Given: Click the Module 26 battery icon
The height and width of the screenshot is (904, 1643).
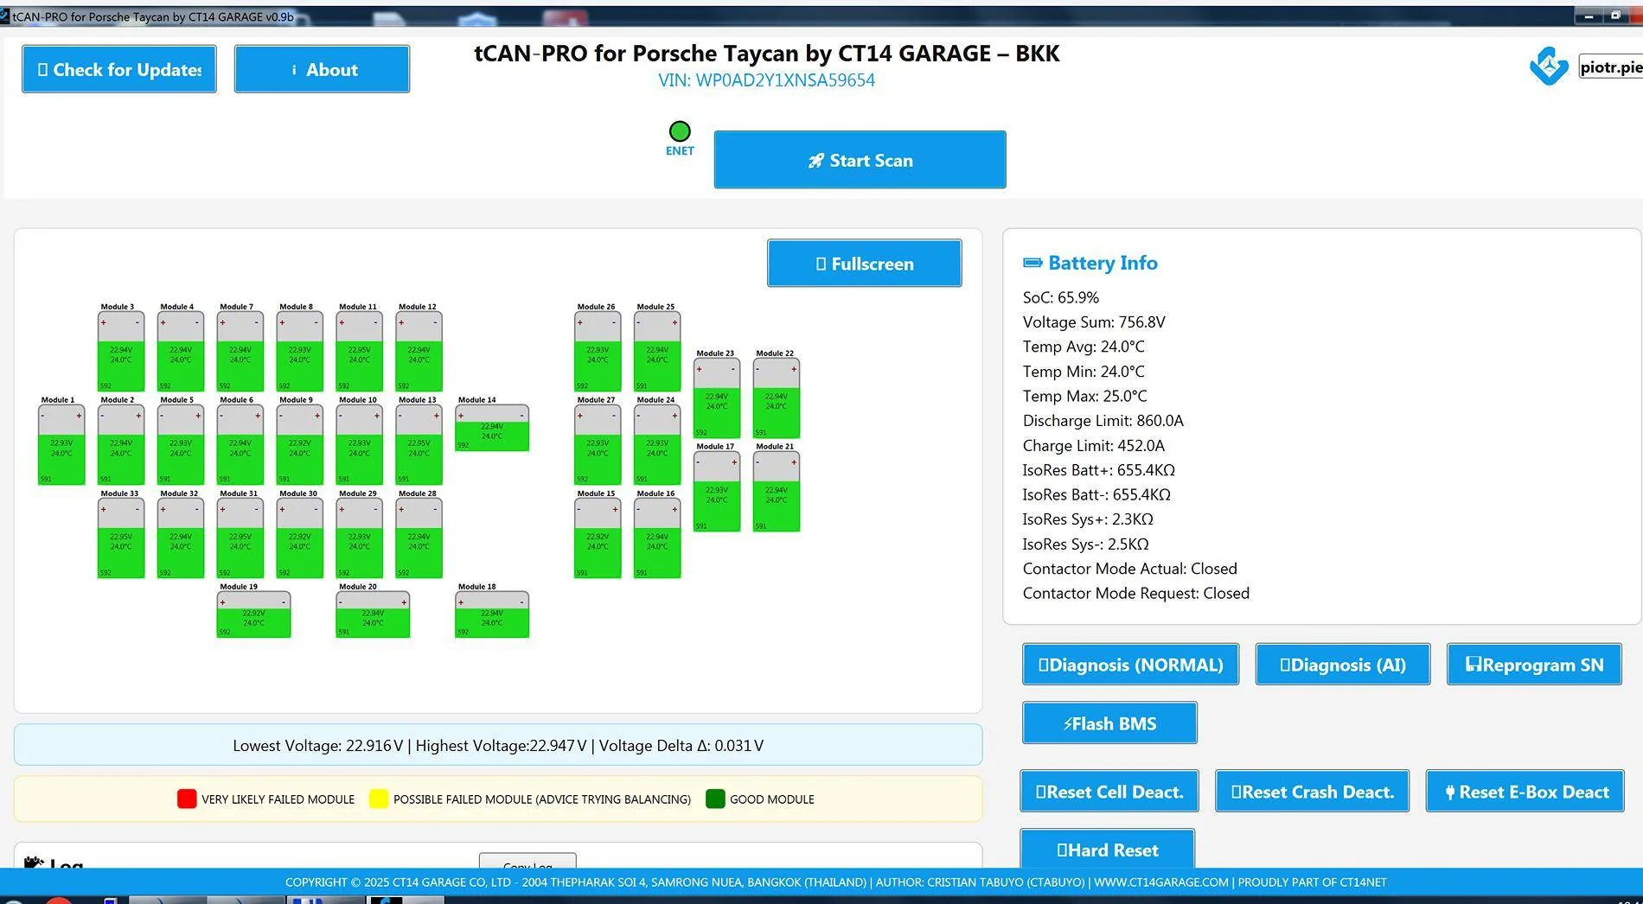Looking at the screenshot, I should click(x=598, y=352).
